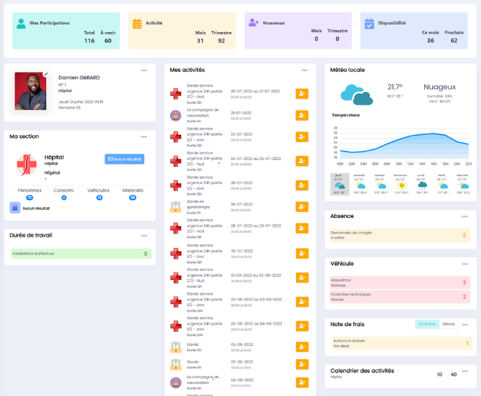481x396 pixels.
Task: Unregister from 03-08-2022 24h garde service
Action: [302, 326]
